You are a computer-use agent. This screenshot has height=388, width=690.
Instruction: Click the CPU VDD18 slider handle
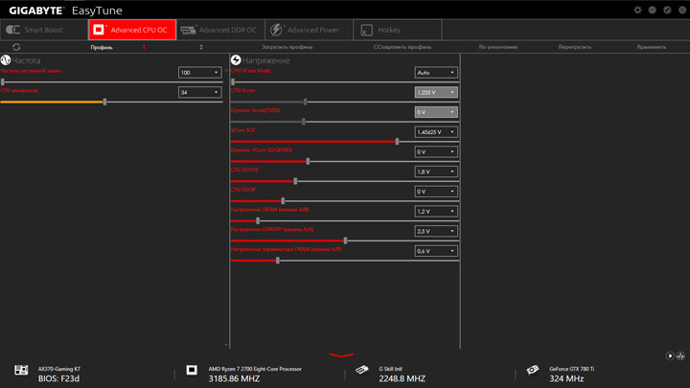(295, 181)
